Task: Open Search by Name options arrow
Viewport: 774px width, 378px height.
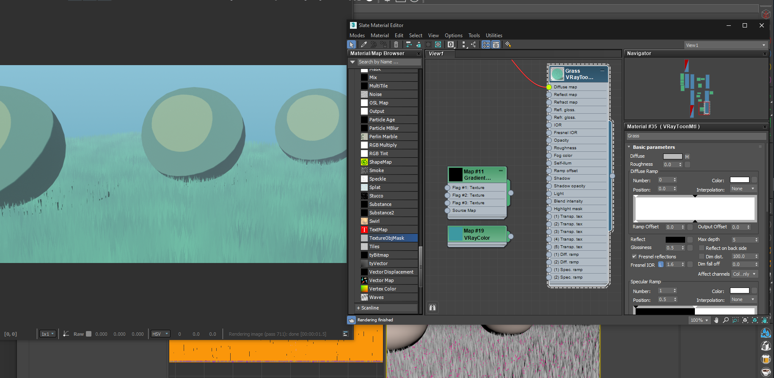Action: (353, 62)
